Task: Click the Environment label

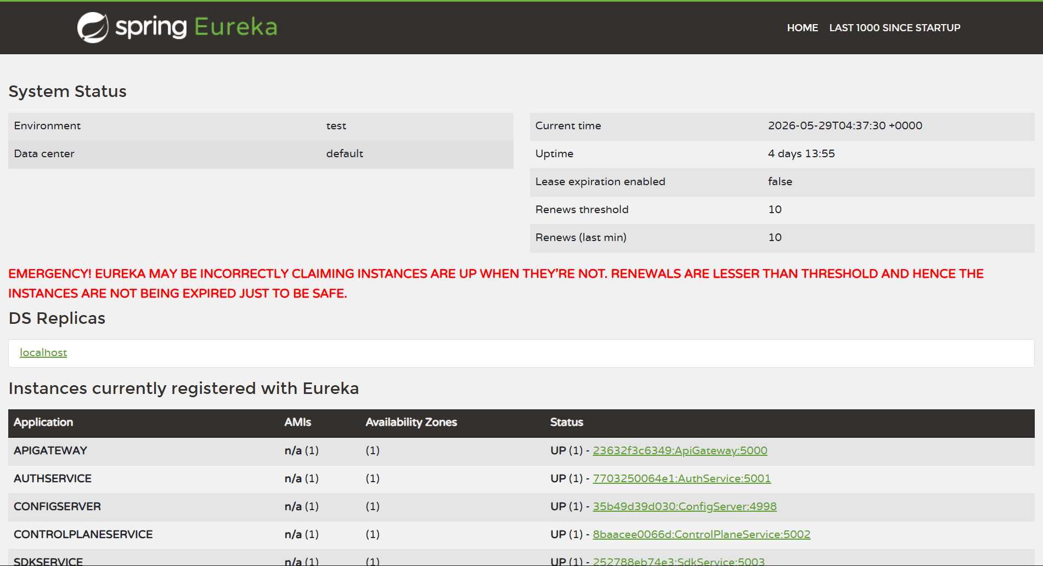Action: [47, 125]
